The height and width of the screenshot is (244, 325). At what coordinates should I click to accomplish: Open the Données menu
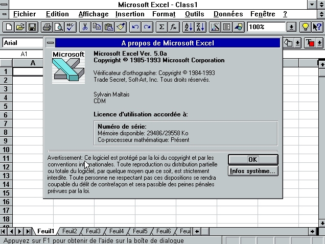click(228, 14)
